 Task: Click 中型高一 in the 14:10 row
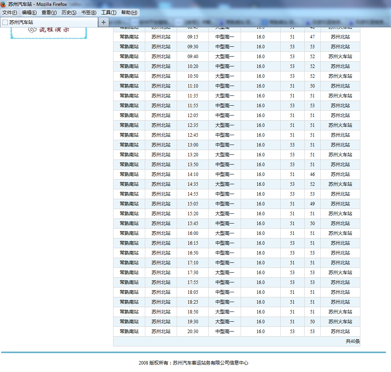225,174
